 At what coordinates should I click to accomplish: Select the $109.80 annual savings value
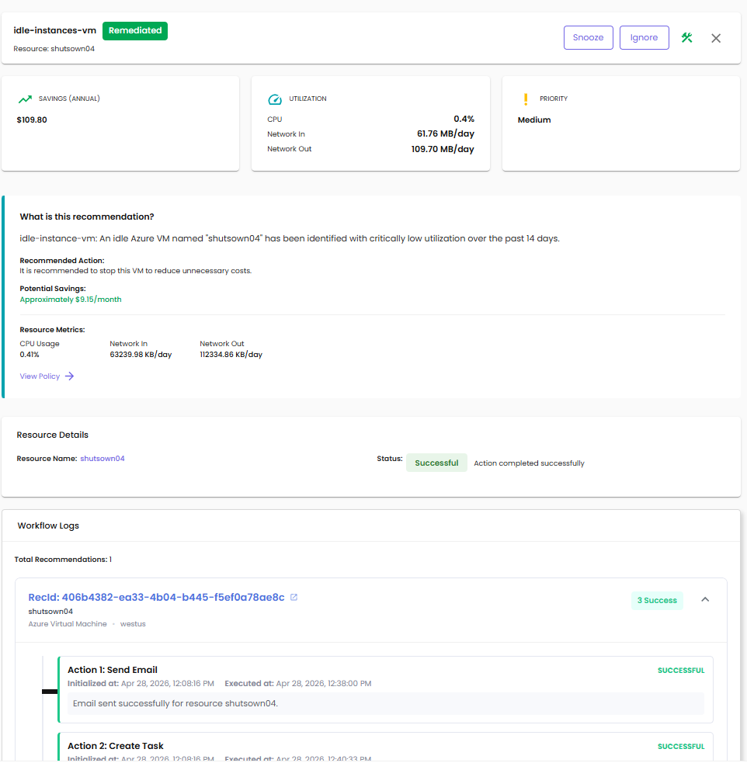pos(32,120)
